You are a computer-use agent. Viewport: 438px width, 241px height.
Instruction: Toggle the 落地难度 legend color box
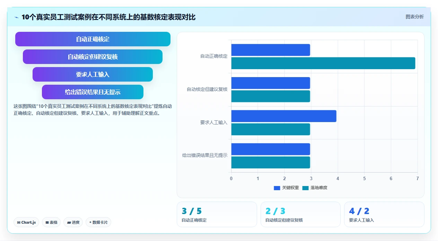click(305, 188)
